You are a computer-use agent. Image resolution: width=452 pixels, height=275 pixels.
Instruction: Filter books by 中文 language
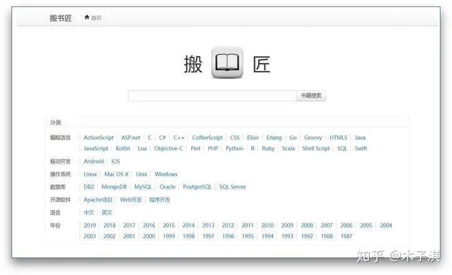point(89,212)
